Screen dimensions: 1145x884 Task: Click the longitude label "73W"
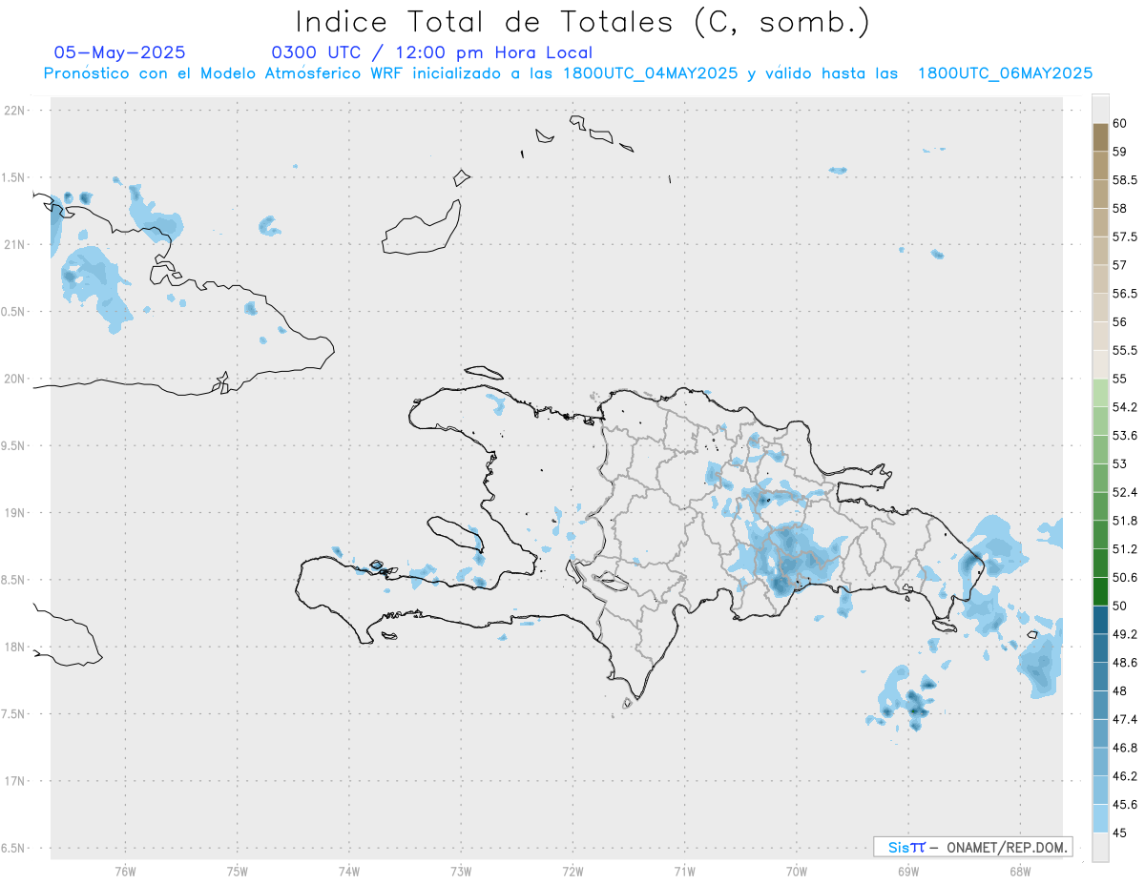[x=461, y=871]
